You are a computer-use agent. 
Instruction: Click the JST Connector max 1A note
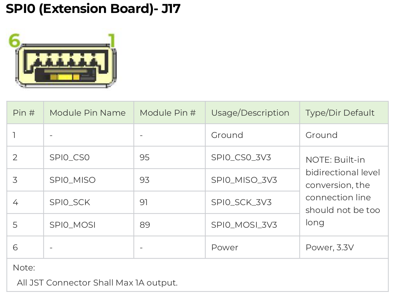(97, 283)
